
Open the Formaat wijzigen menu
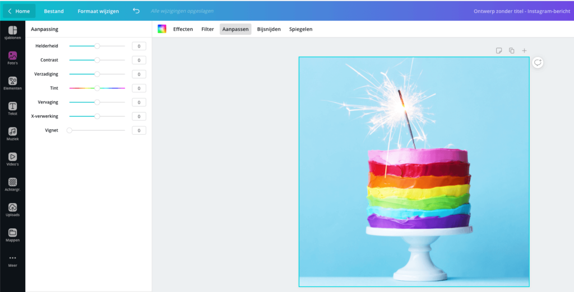click(98, 11)
